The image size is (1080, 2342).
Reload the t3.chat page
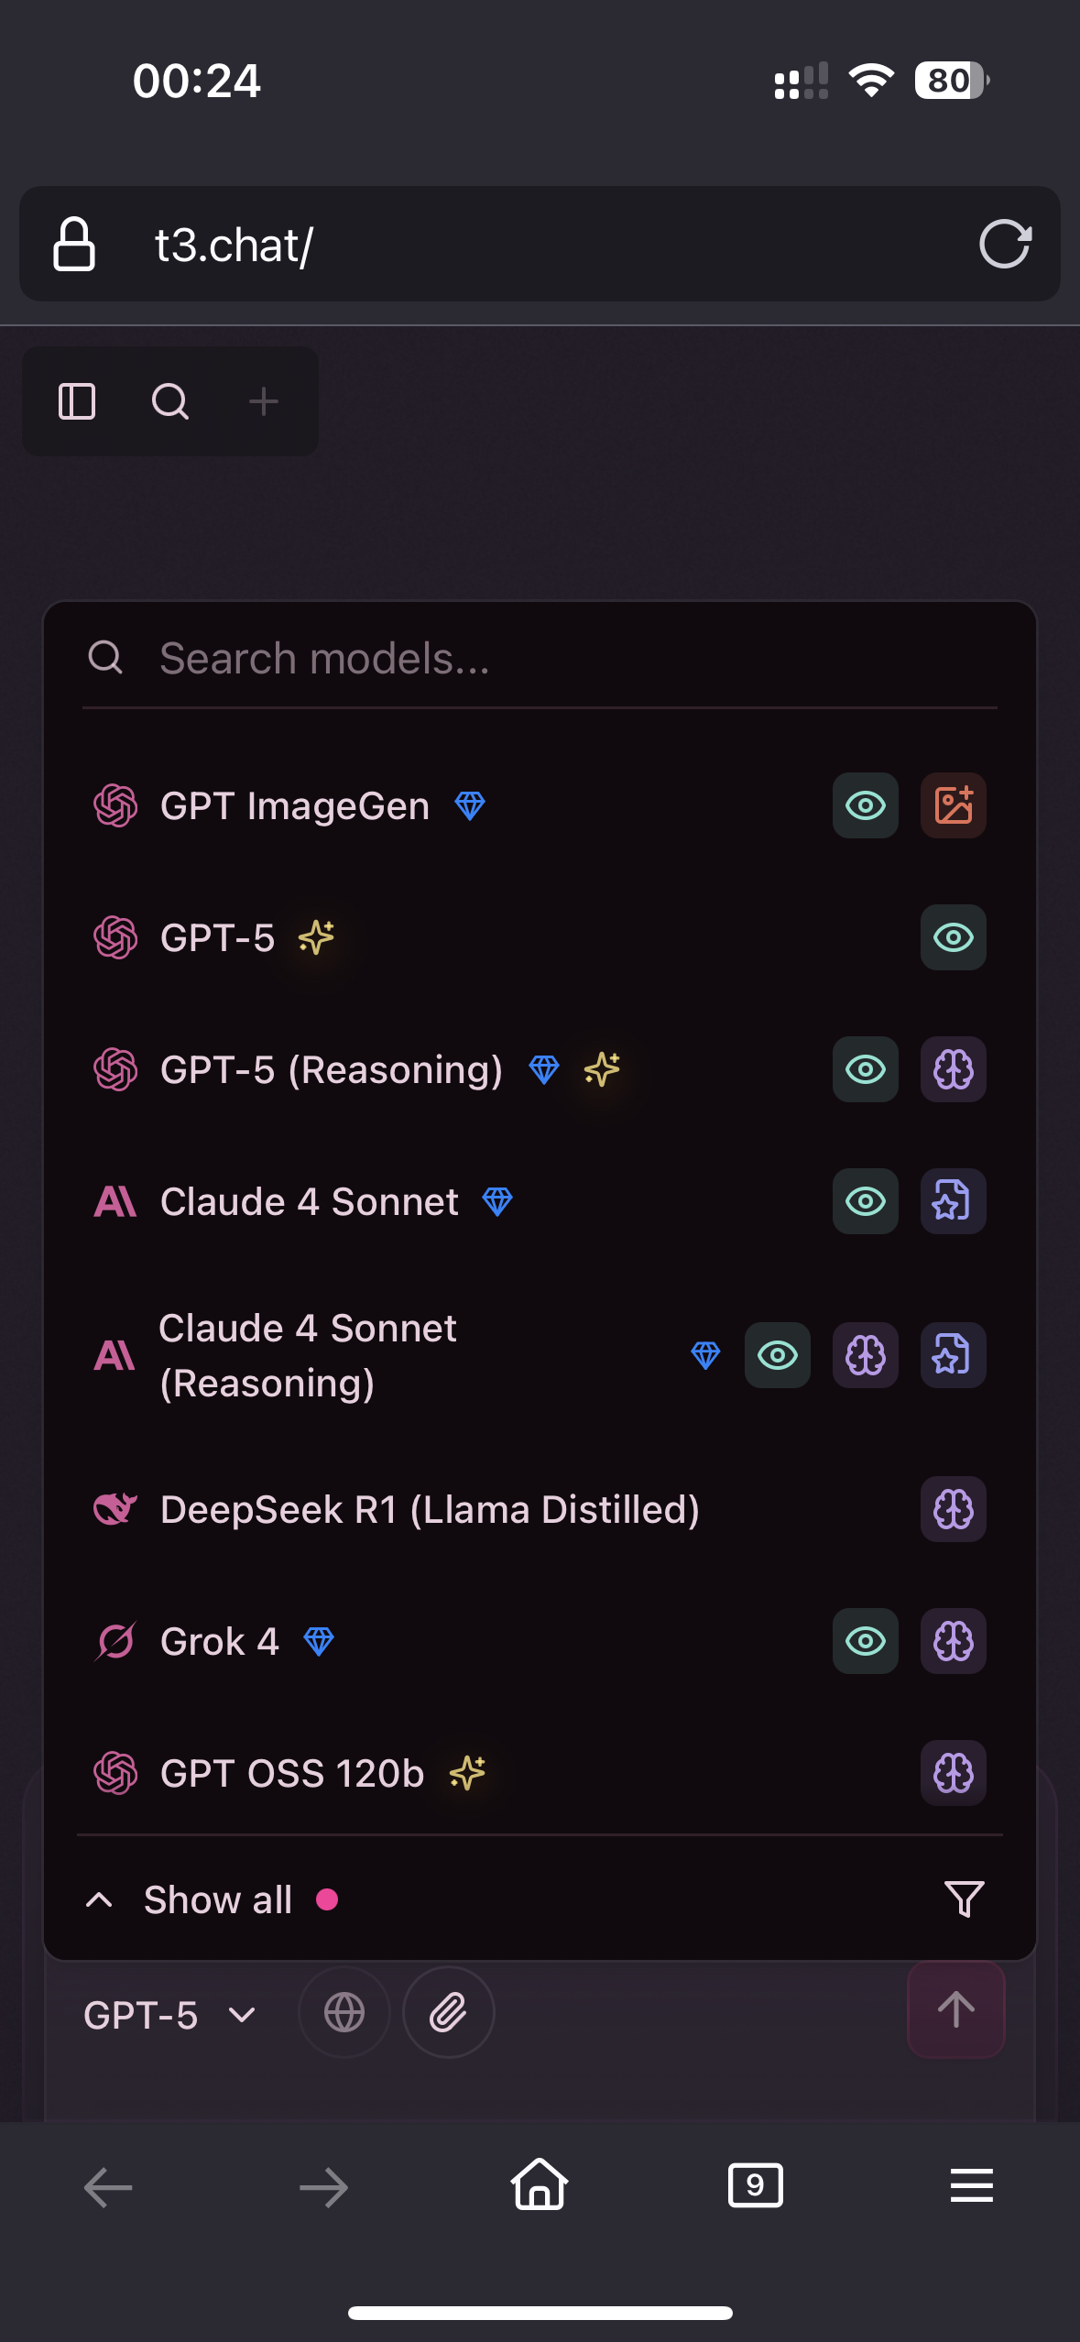point(1005,244)
